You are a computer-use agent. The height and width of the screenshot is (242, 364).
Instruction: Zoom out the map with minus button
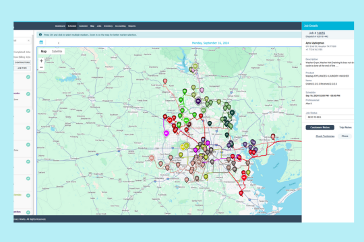[41, 67]
